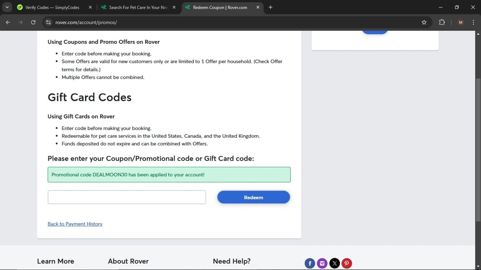The height and width of the screenshot is (270, 481).
Task: Click 'Please enter your Coupon/Promotional code' heading
Action: pos(151,159)
